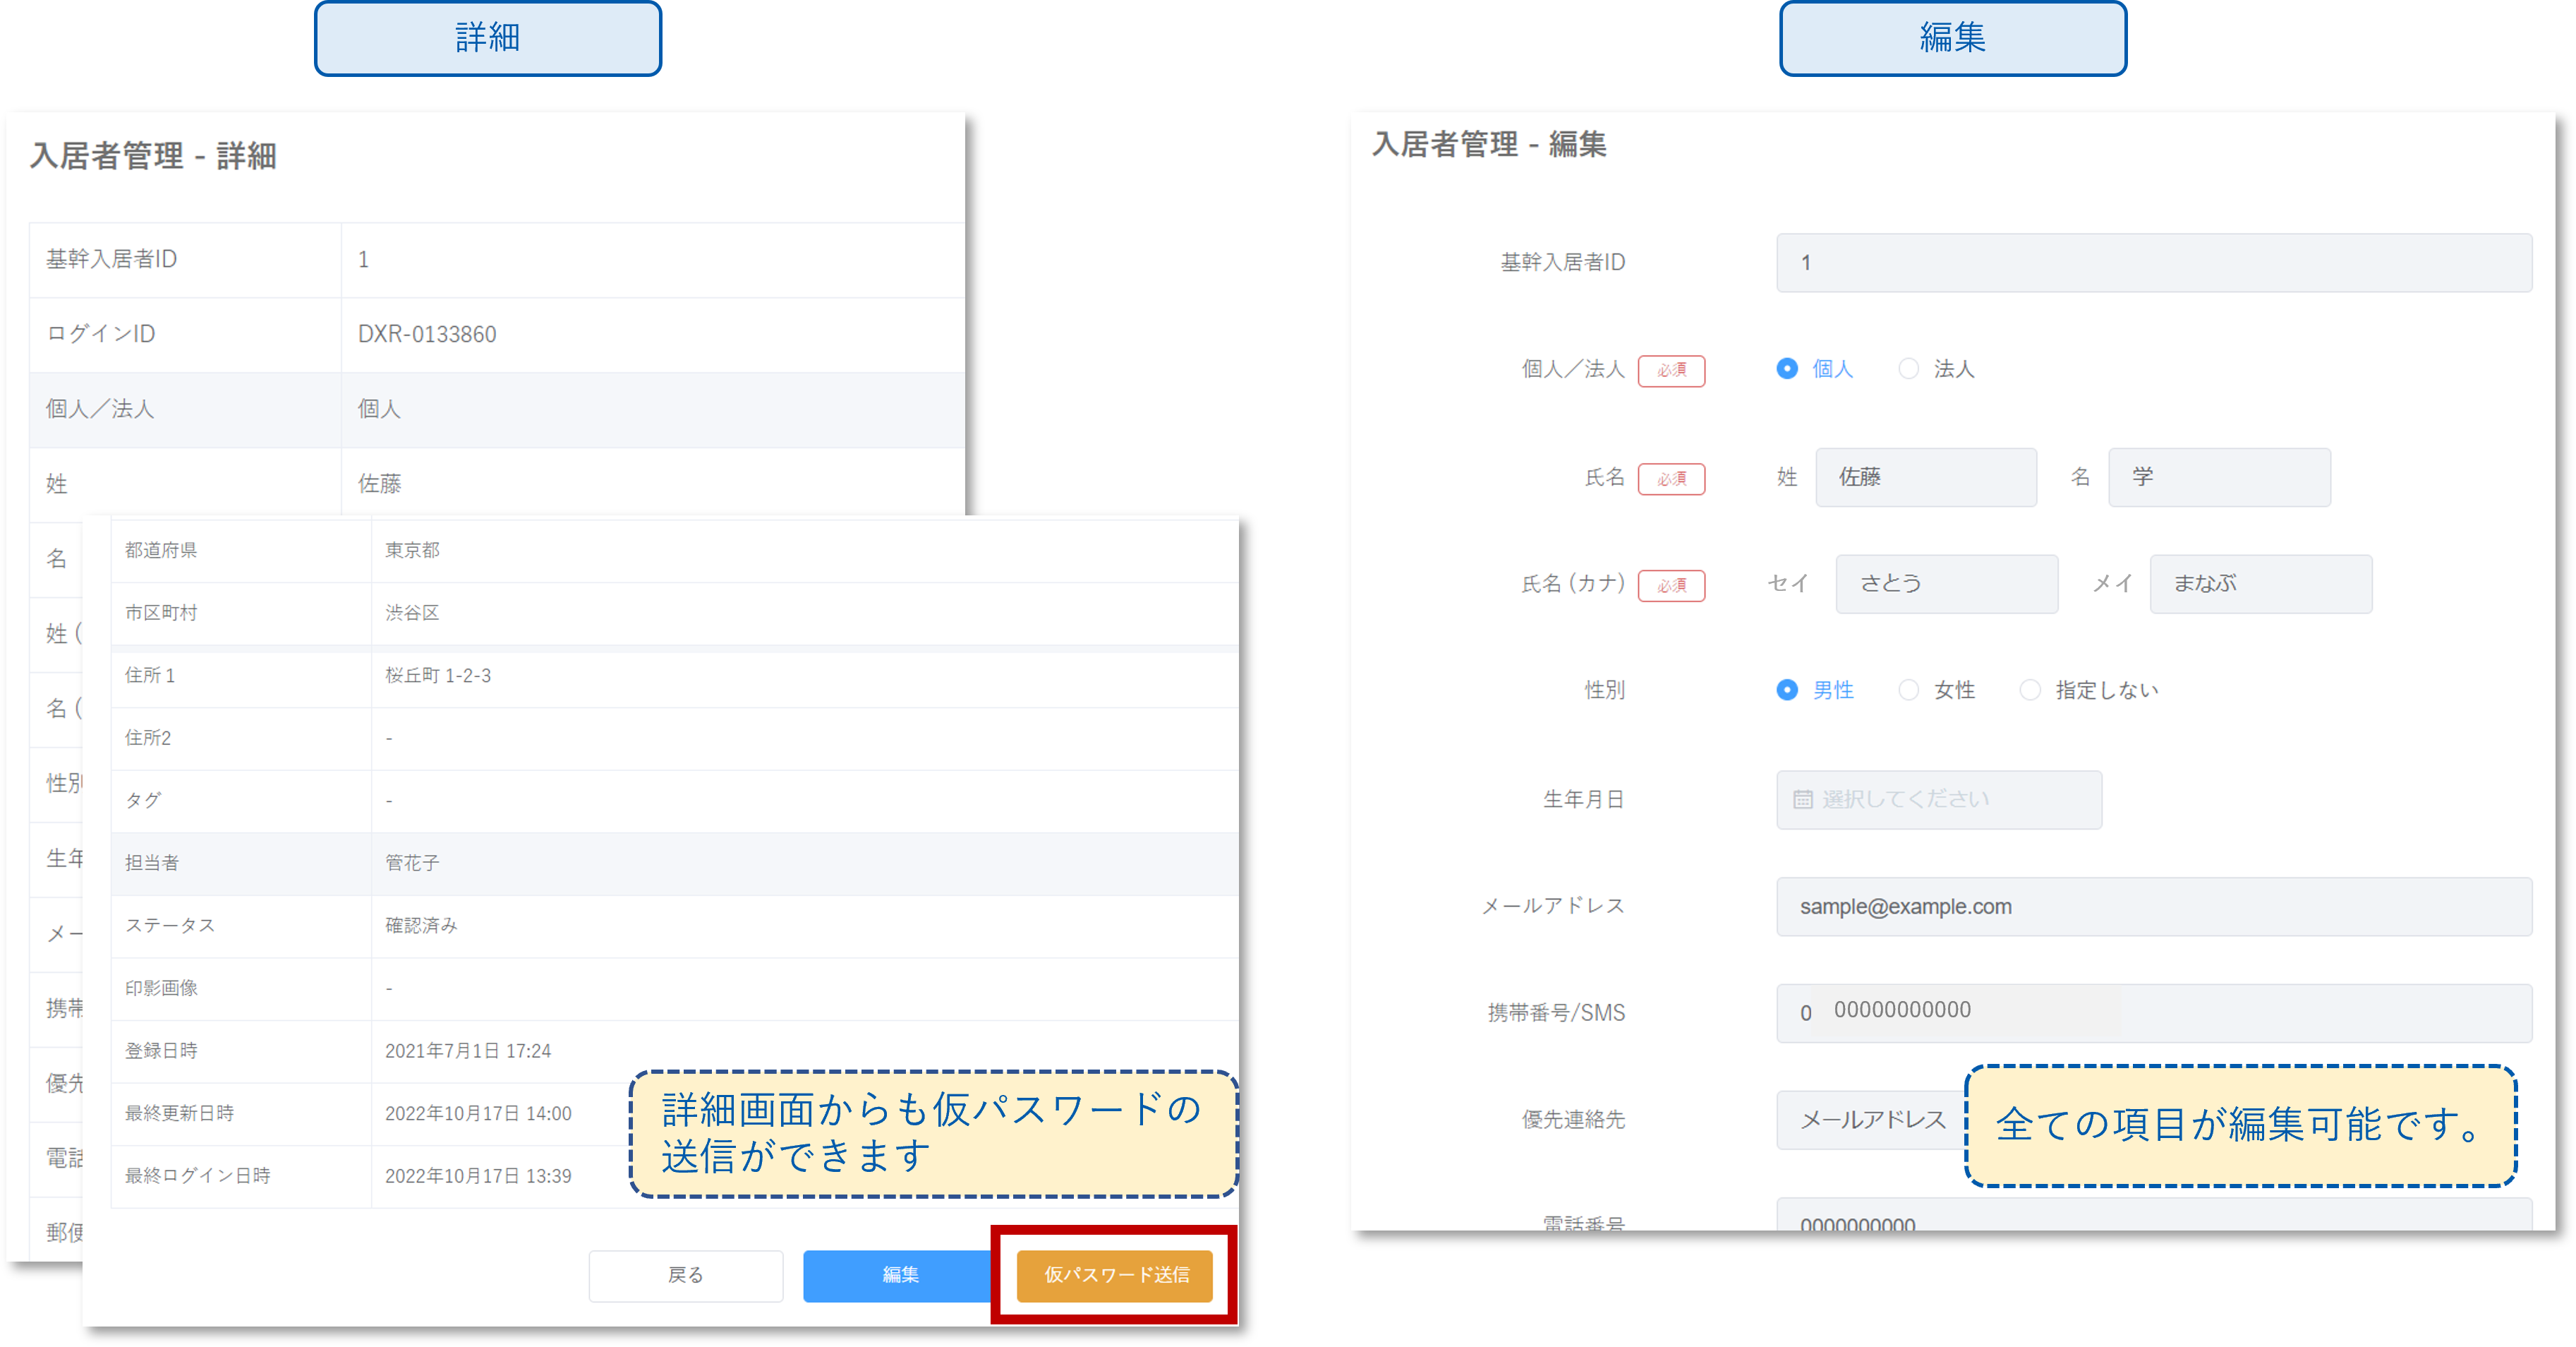Choose 女性 gender option
This screenshot has width=2576, height=1347.
(x=1908, y=690)
